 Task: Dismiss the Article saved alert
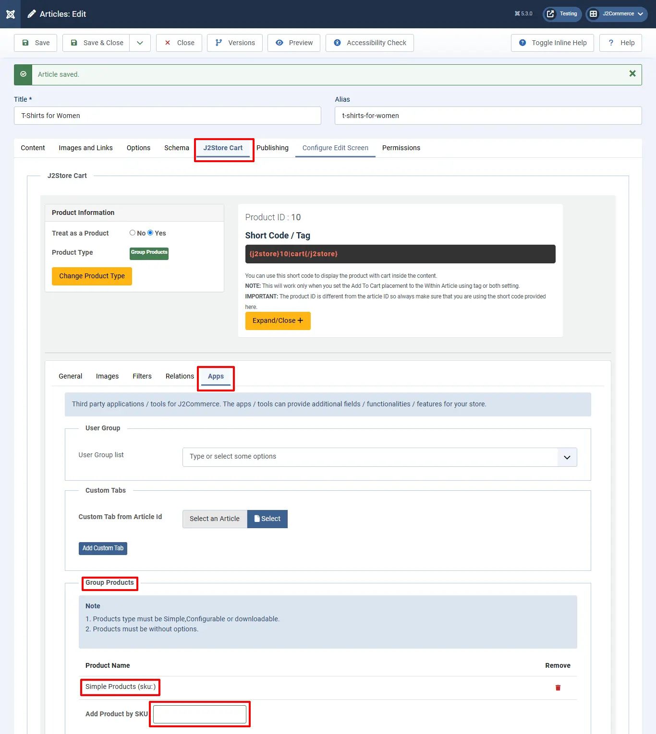(x=632, y=73)
